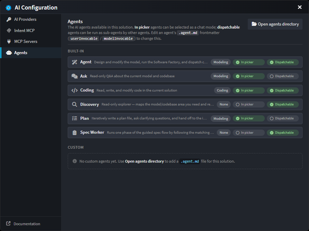The height and width of the screenshot is (231, 309).
Task: Toggle In picker for the Coding row
Action: coord(249,90)
